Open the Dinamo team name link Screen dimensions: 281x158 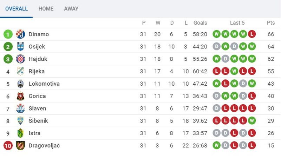[x=39, y=34]
